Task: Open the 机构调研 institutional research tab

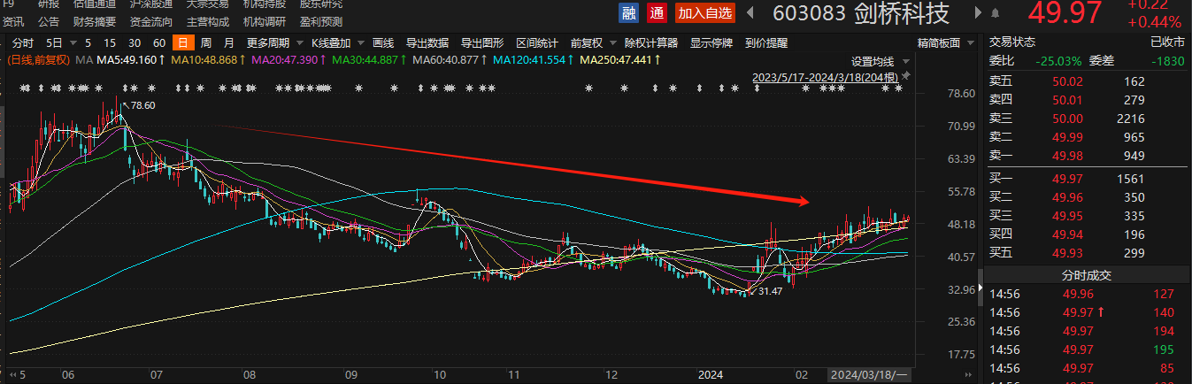Action: click(265, 21)
